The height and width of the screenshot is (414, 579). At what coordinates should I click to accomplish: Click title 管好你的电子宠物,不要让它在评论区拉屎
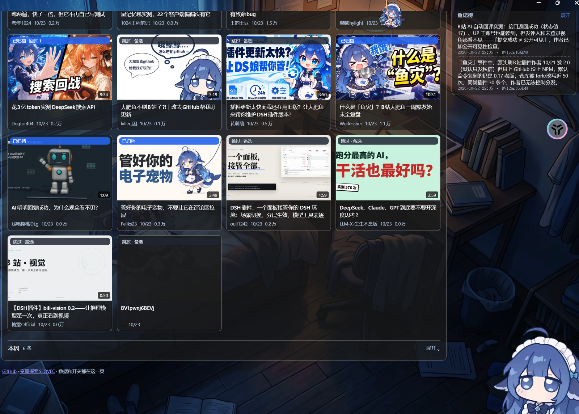pyautogui.click(x=168, y=211)
